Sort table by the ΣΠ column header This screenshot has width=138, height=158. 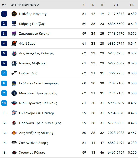116,5
